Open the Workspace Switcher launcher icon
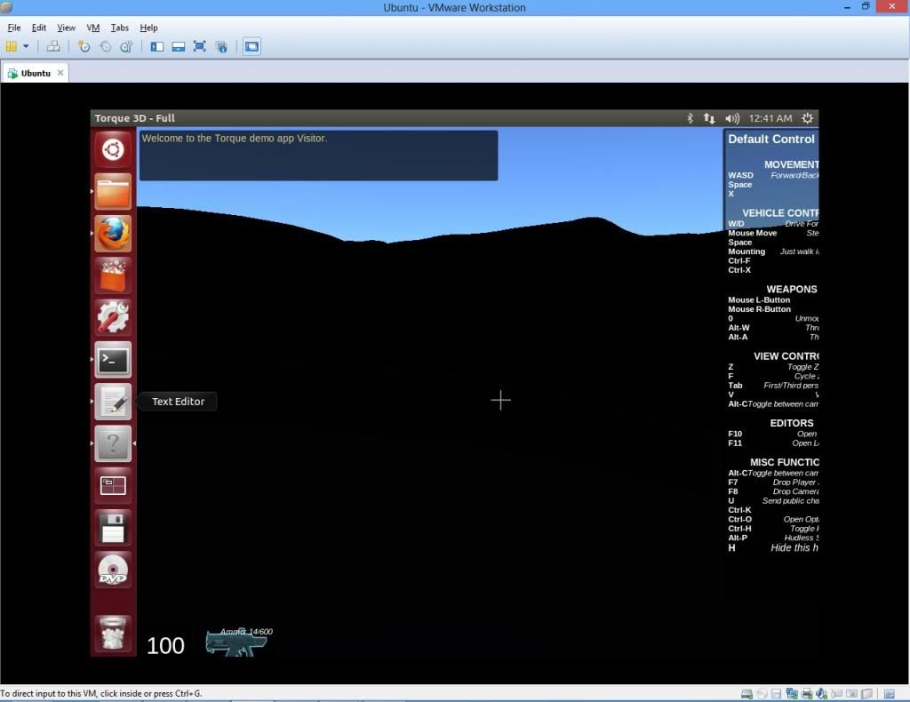 pos(113,485)
